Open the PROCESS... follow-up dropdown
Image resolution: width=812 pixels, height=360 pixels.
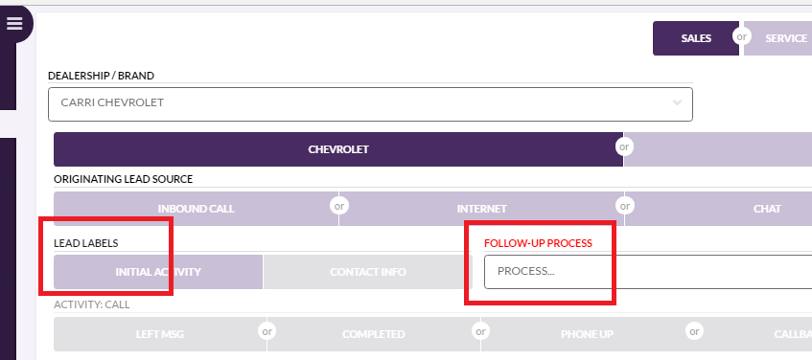(x=648, y=272)
